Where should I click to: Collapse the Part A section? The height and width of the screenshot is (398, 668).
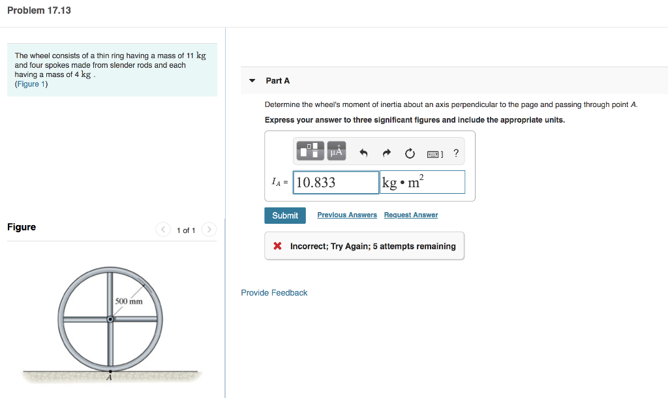[252, 80]
